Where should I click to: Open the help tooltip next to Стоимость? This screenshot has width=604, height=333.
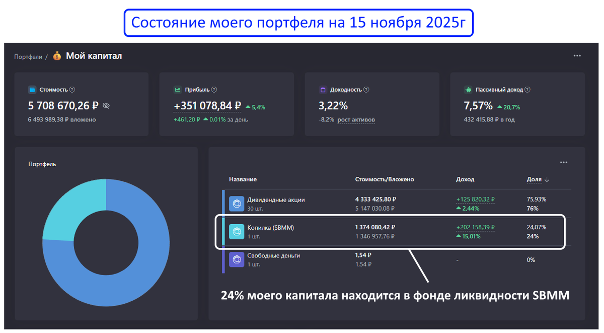[72, 89]
